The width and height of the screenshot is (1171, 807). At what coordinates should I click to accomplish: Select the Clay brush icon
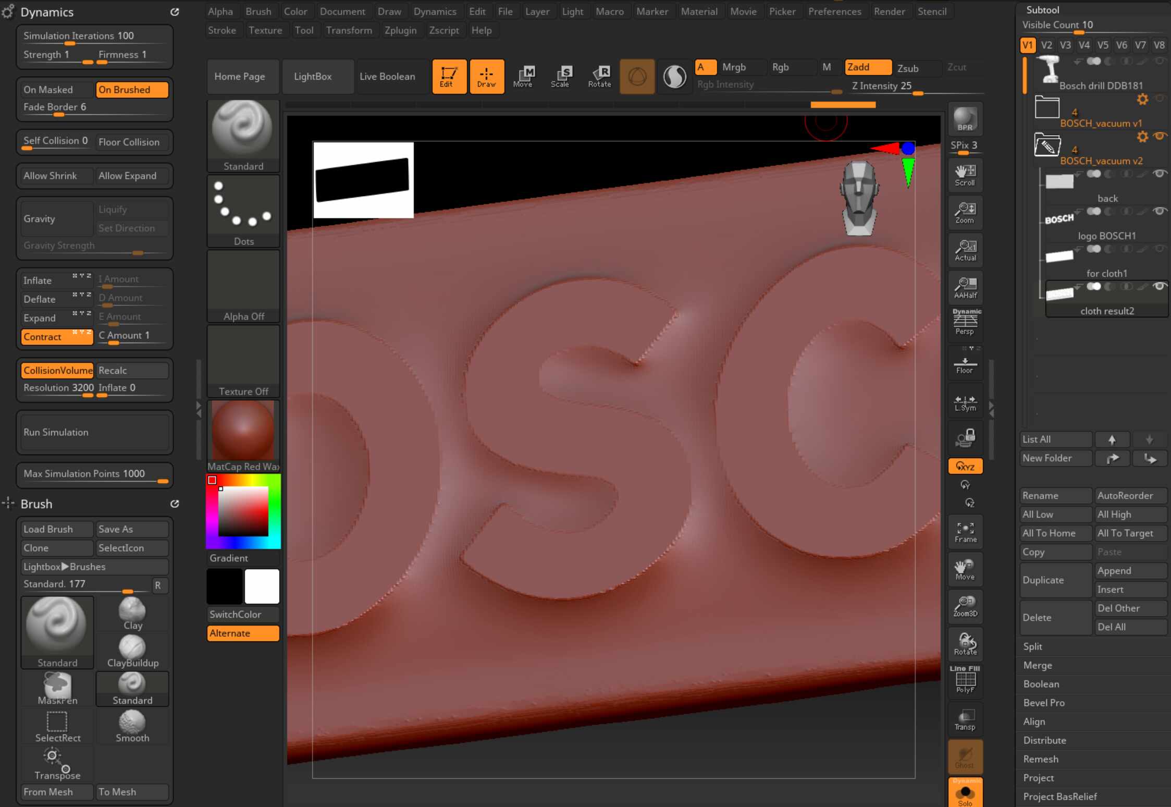132,614
